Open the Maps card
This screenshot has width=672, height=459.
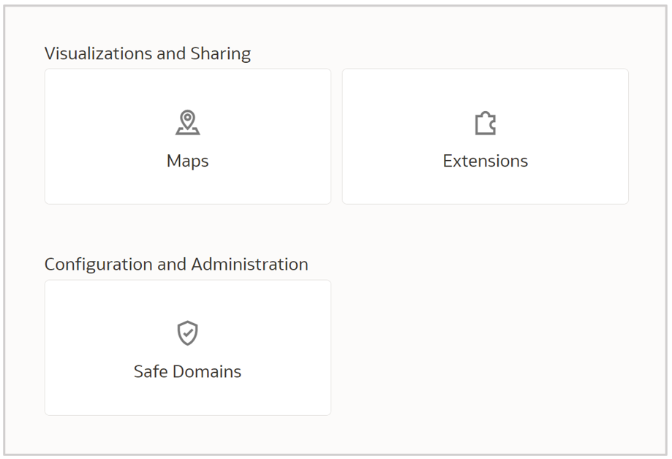(x=188, y=137)
